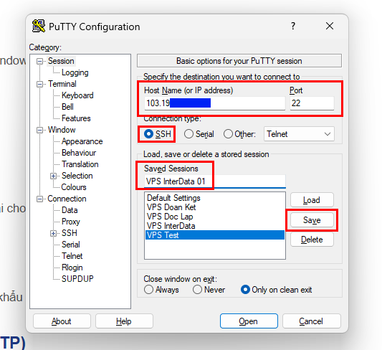Open the Appearance settings category
This screenshot has height=350, width=382.
[82, 141]
